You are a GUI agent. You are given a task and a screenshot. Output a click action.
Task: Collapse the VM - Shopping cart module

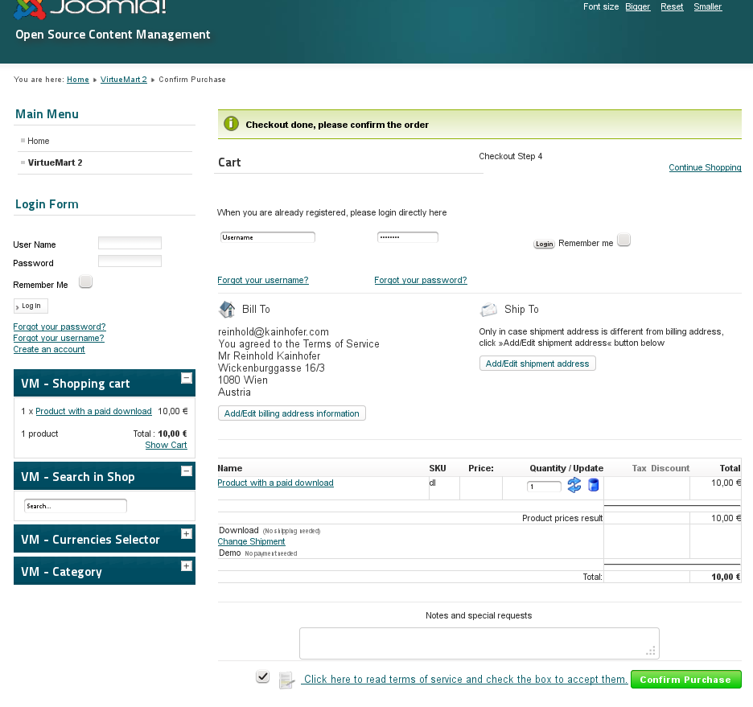[187, 378]
